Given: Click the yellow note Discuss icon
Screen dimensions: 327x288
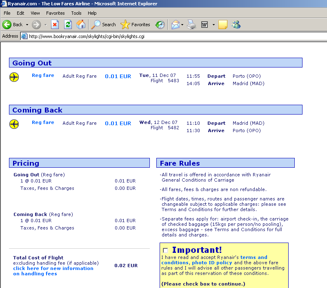Looking at the screenshot, I should (223, 25).
